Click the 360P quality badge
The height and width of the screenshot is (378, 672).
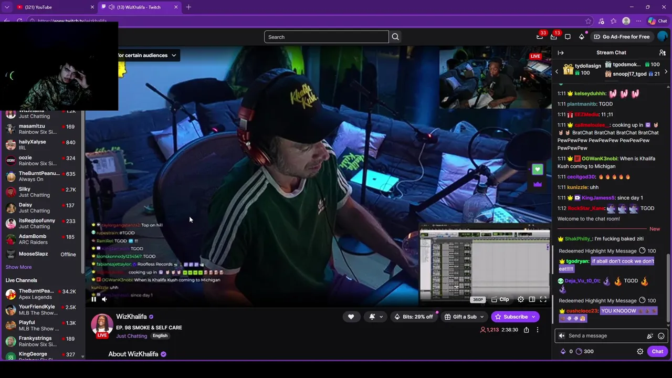point(478,300)
